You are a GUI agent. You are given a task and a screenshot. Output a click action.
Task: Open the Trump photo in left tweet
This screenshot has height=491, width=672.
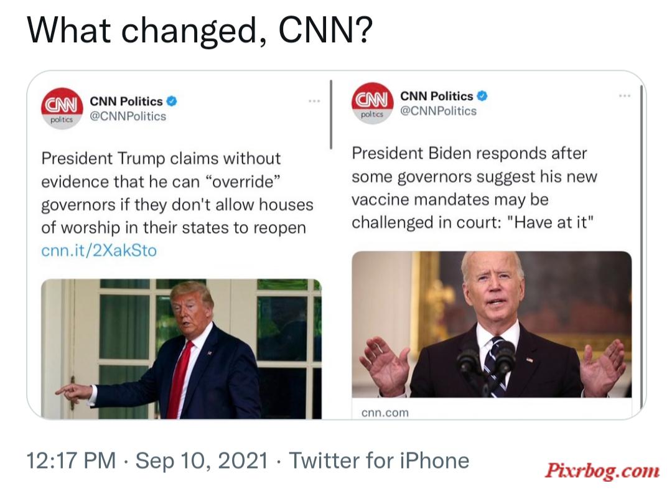tap(181, 348)
